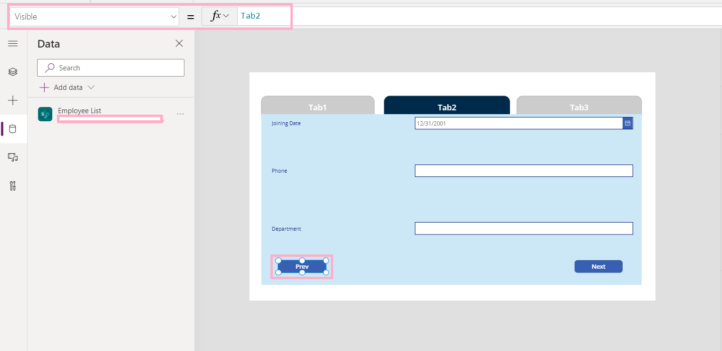Click the Employee List connector icon
Screen dimensions: 722x351
[x=45, y=114]
